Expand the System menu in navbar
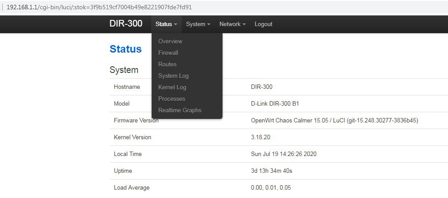 pos(198,24)
